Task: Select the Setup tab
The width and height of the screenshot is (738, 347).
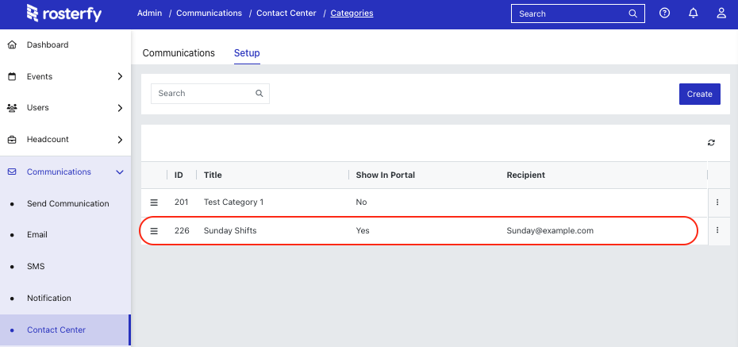Action: click(x=247, y=52)
